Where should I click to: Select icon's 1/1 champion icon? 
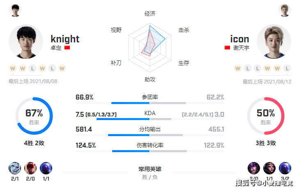coord(269,168)
